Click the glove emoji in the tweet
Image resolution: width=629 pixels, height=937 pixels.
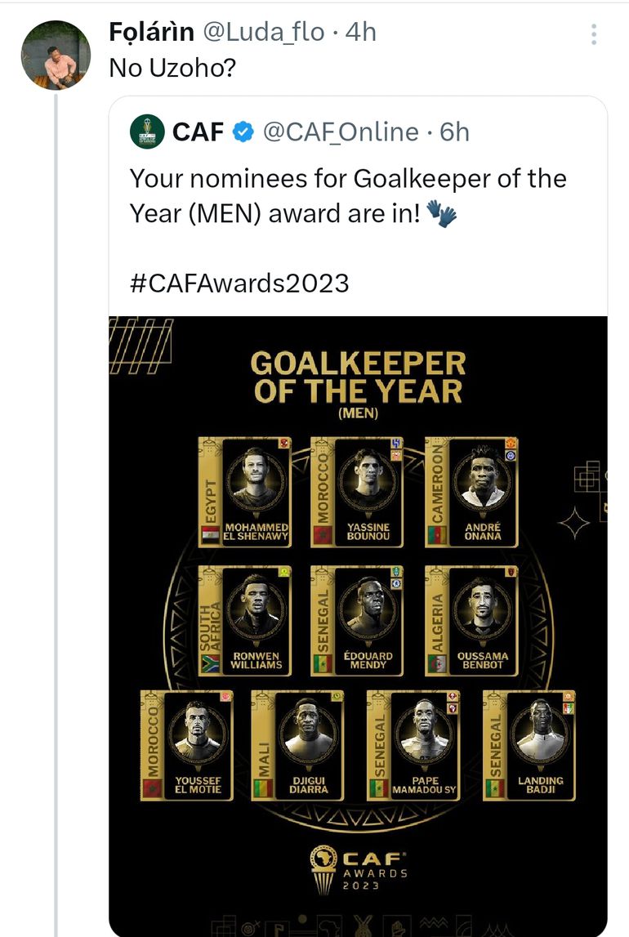point(442,214)
